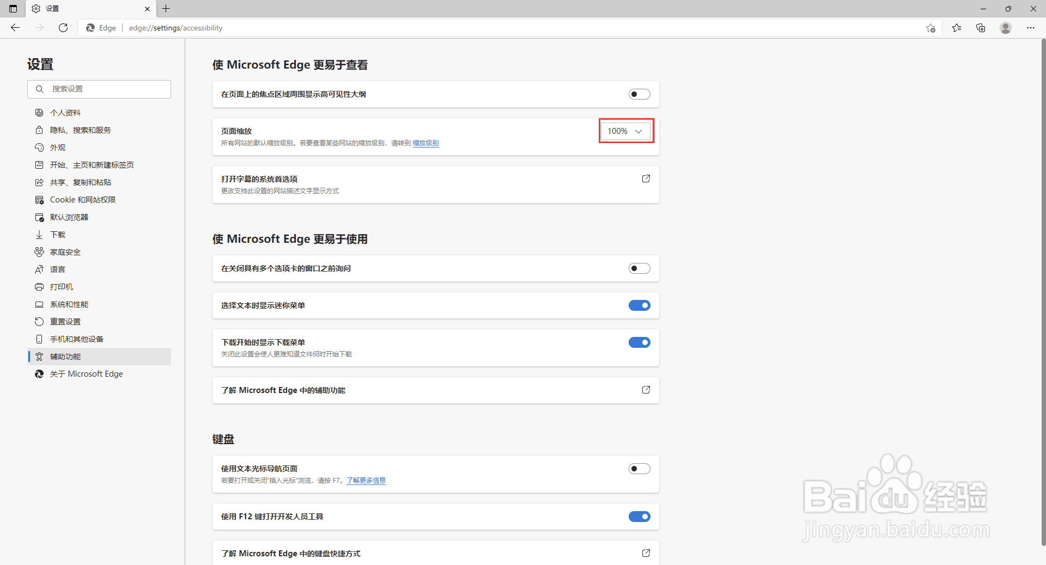The width and height of the screenshot is (1046, 565).
Task: Click the 家庭安全 icon
Action: point(39,252)
